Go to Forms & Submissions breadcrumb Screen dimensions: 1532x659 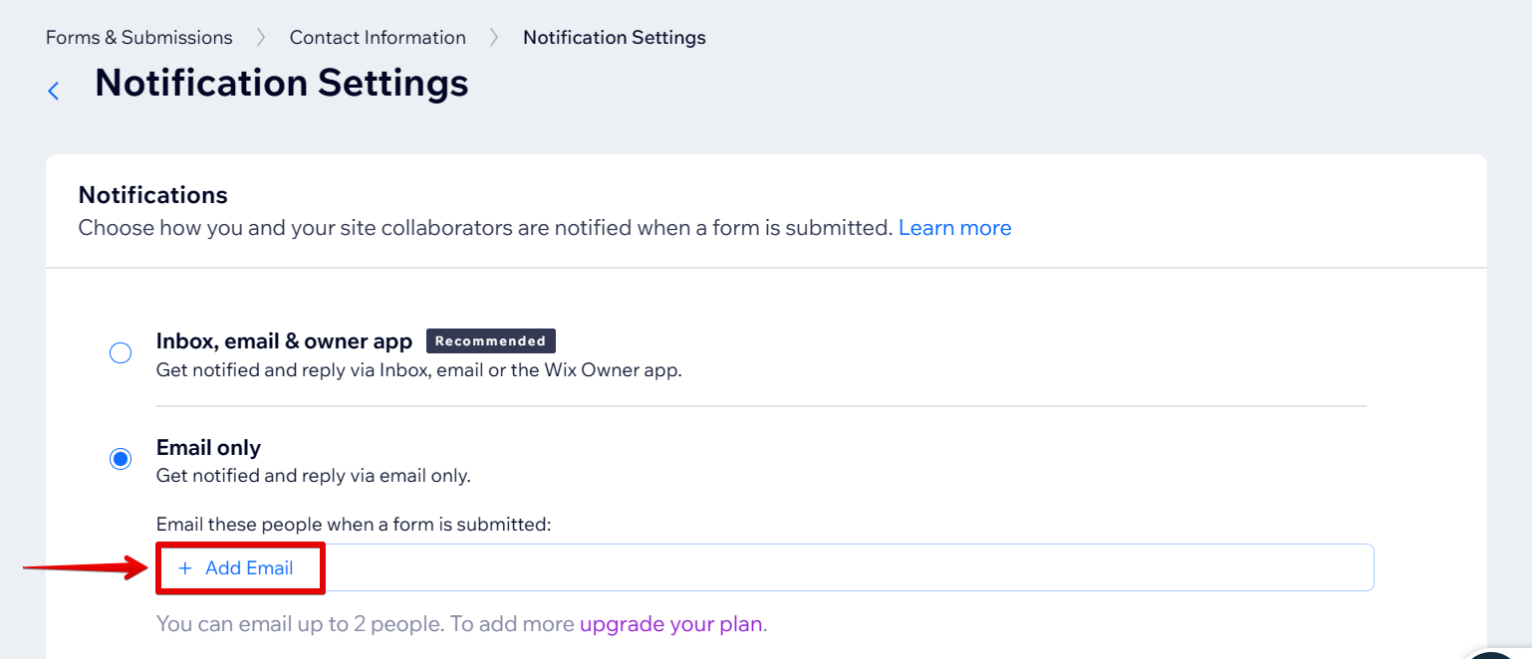[139, 38]
